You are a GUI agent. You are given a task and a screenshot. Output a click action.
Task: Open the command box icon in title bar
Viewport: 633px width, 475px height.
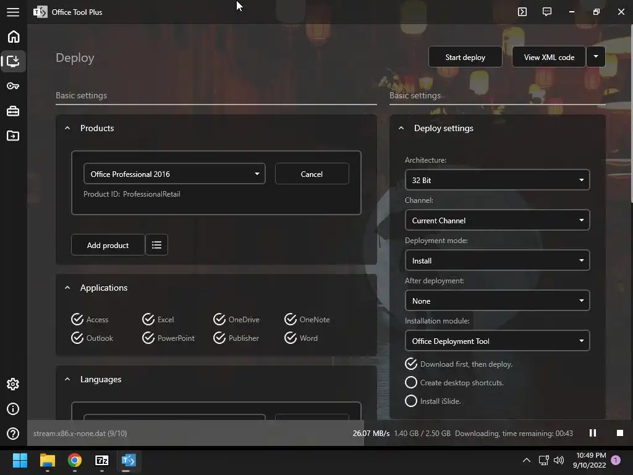pyautogui.click(x=522, y=12)
